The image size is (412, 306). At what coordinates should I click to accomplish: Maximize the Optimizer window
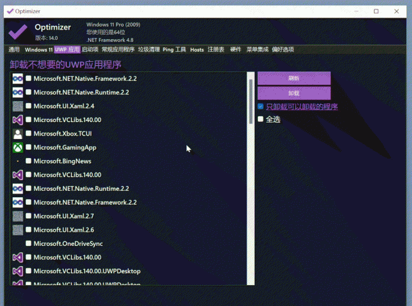click(376, 11)
